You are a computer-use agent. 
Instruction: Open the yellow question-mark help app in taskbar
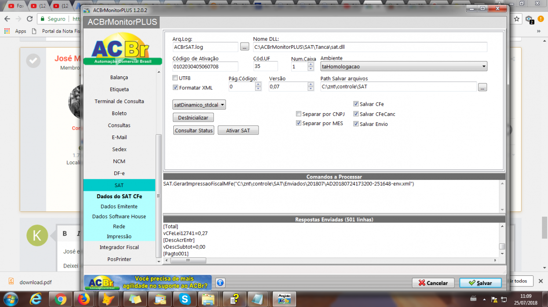(x=235, y=300)
